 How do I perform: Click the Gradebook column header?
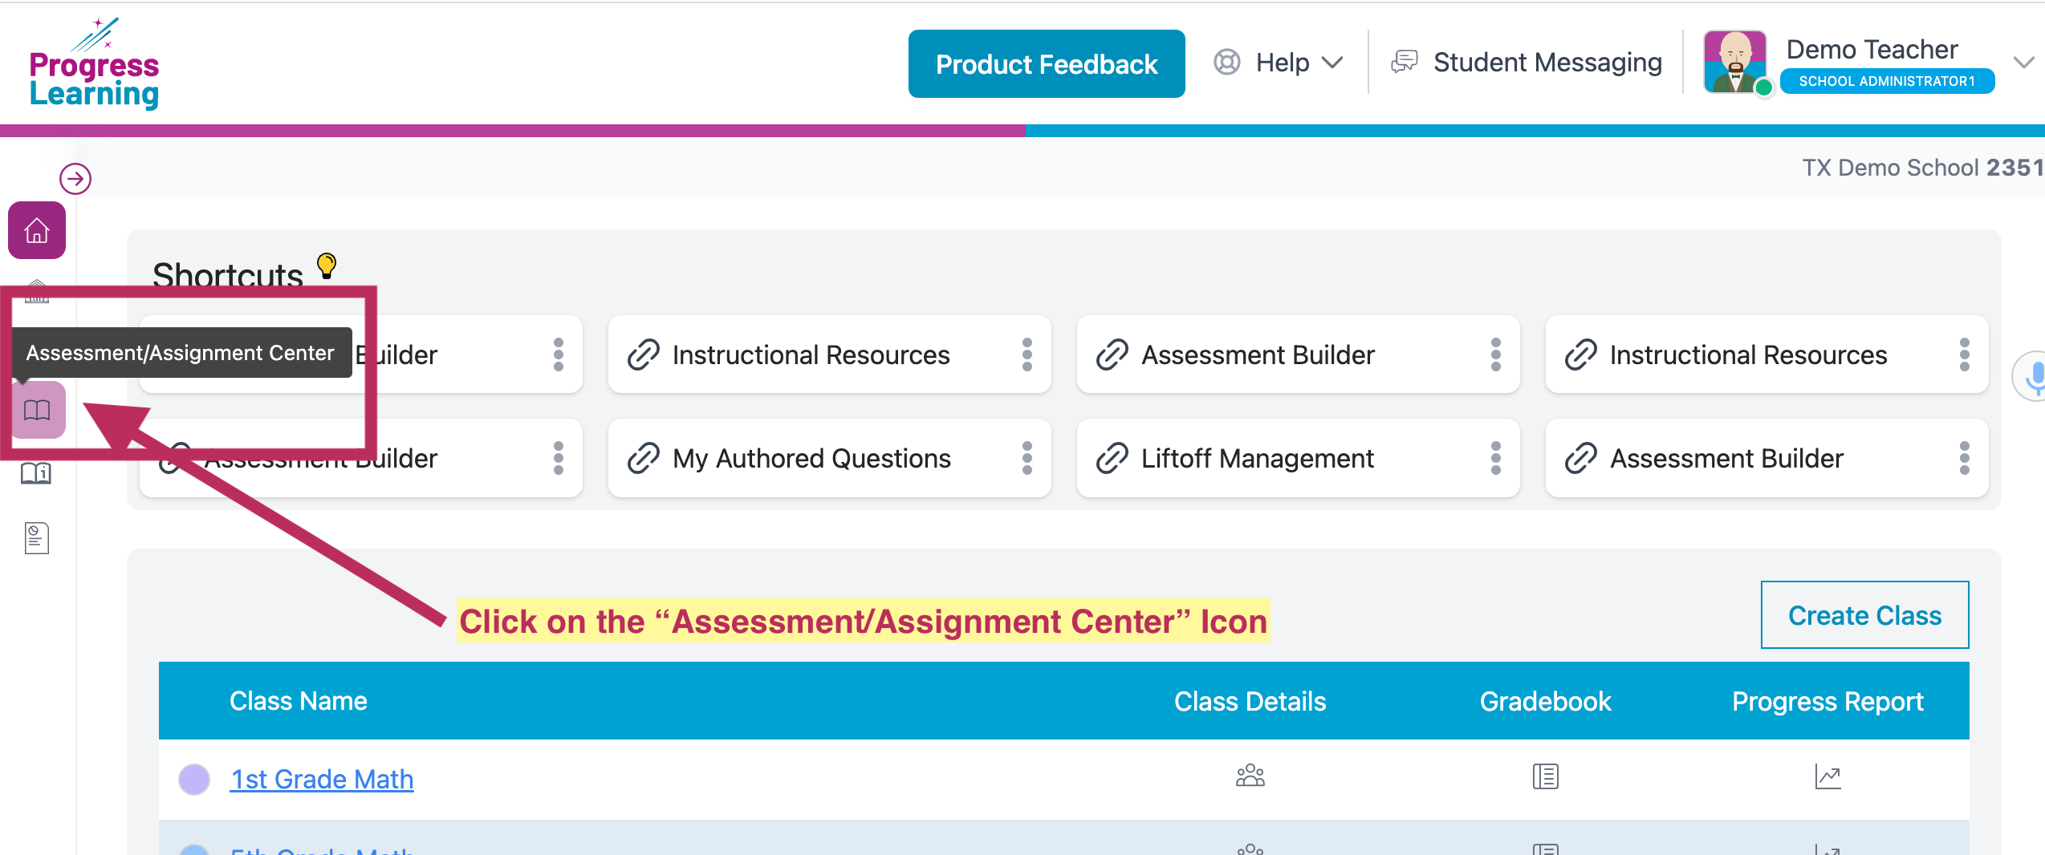pos(1545,701)
